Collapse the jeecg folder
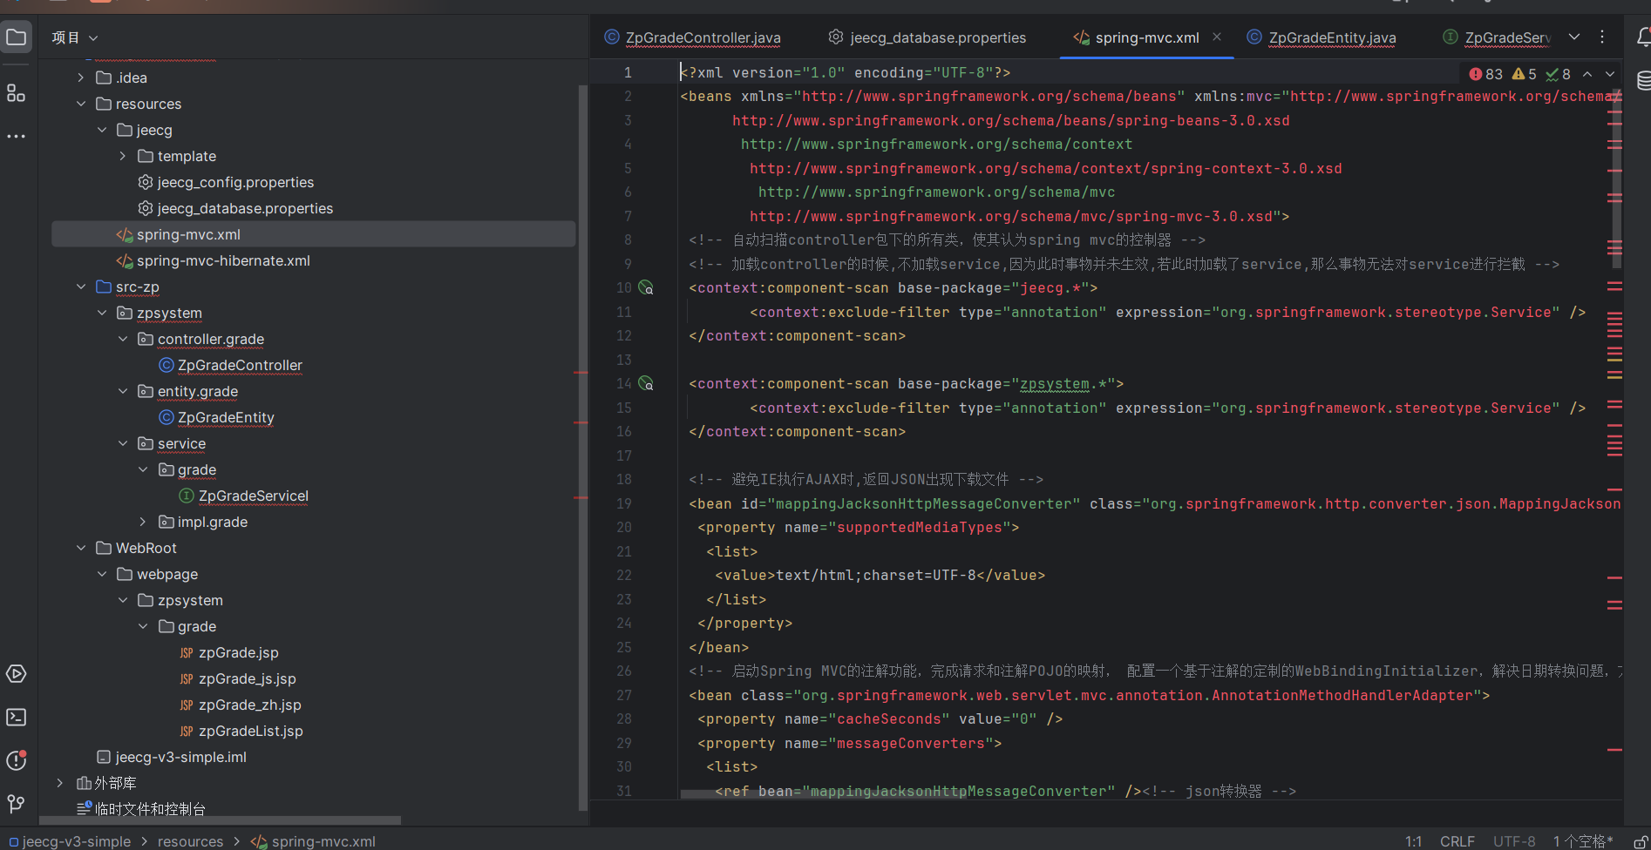Viewport: 1651px width, 850px height. coord(102,130)
